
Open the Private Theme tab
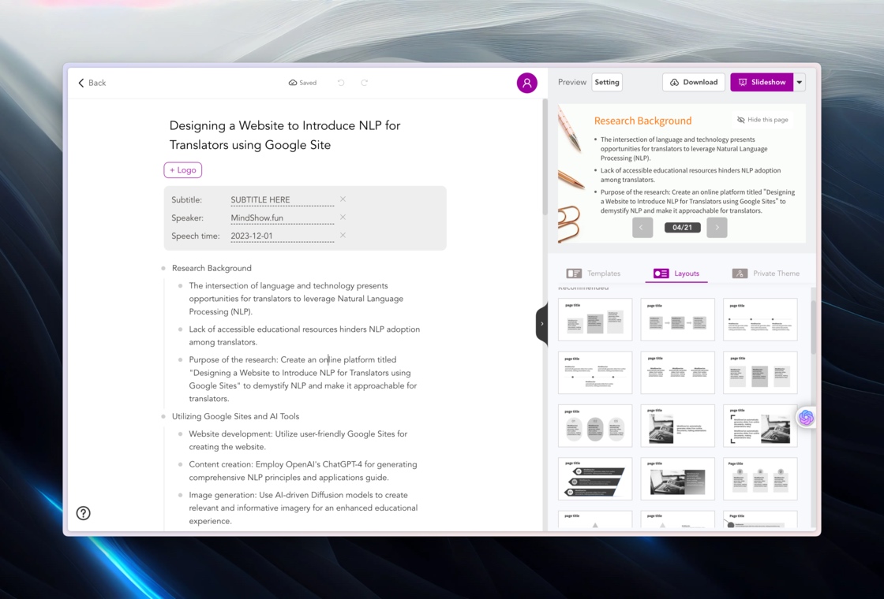(x=766, y=273)
